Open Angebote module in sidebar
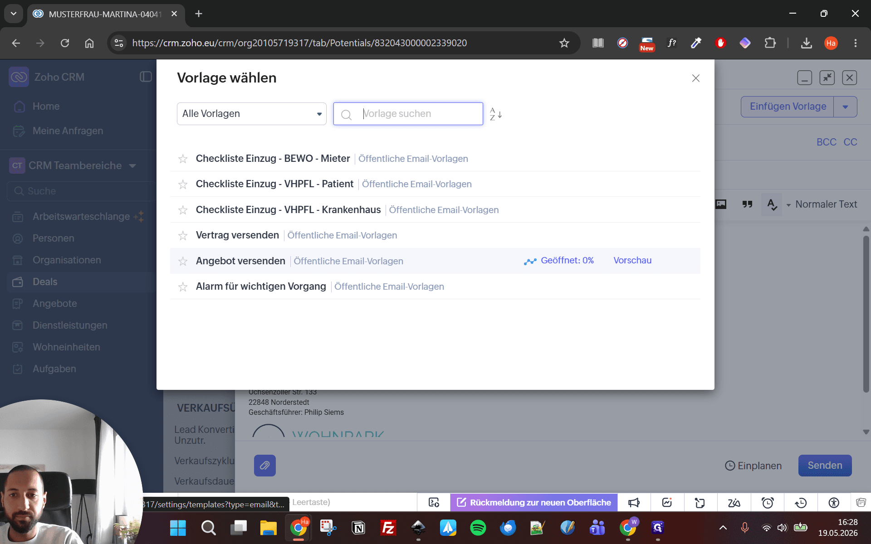 click(54, 304)
